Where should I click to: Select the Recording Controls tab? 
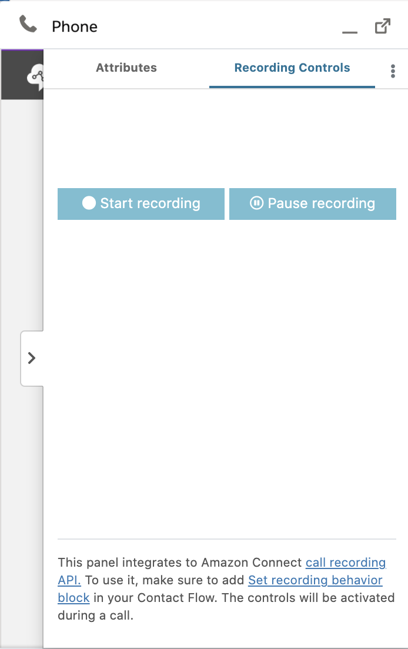[292, 68]
